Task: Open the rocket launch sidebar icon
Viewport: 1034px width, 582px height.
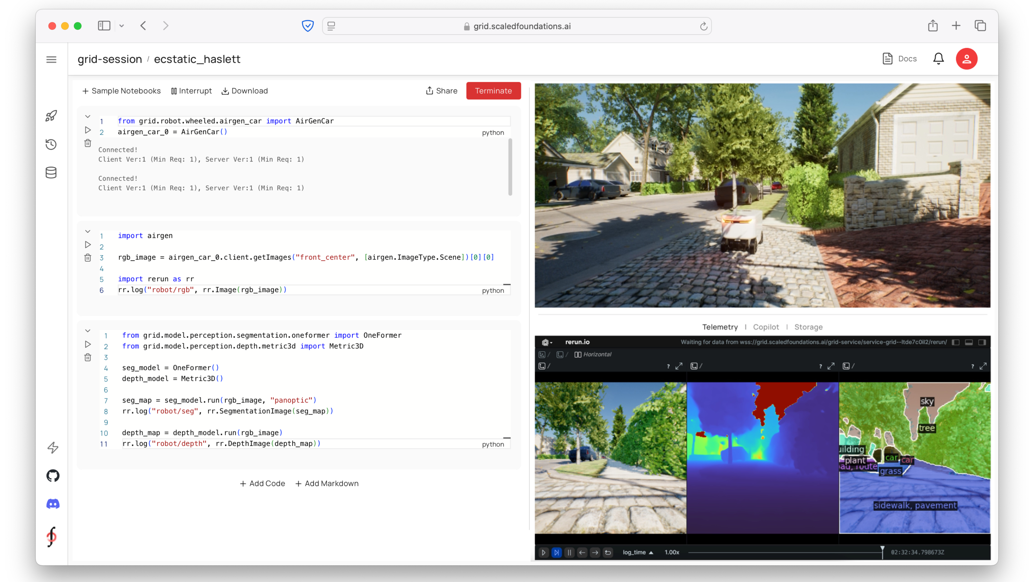Action: click(x=51, y=116)
